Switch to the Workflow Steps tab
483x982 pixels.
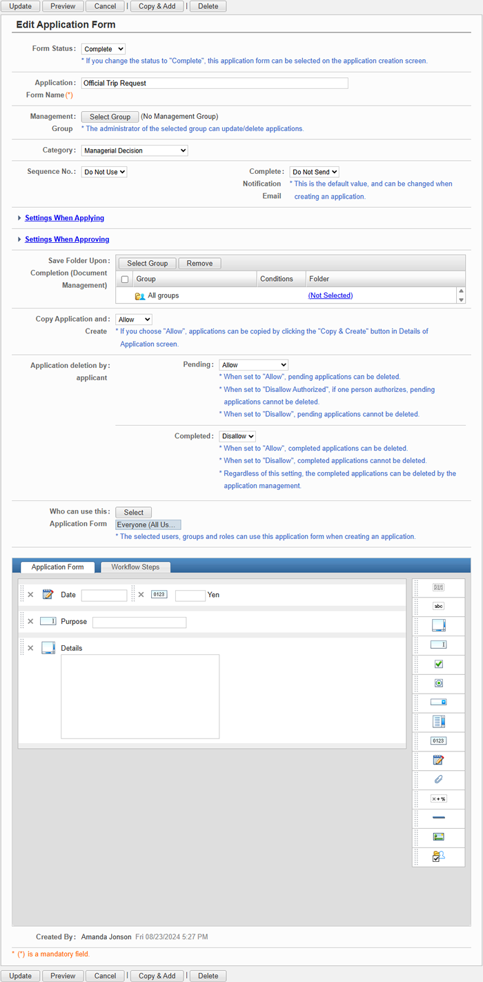(x=135, y=567)
